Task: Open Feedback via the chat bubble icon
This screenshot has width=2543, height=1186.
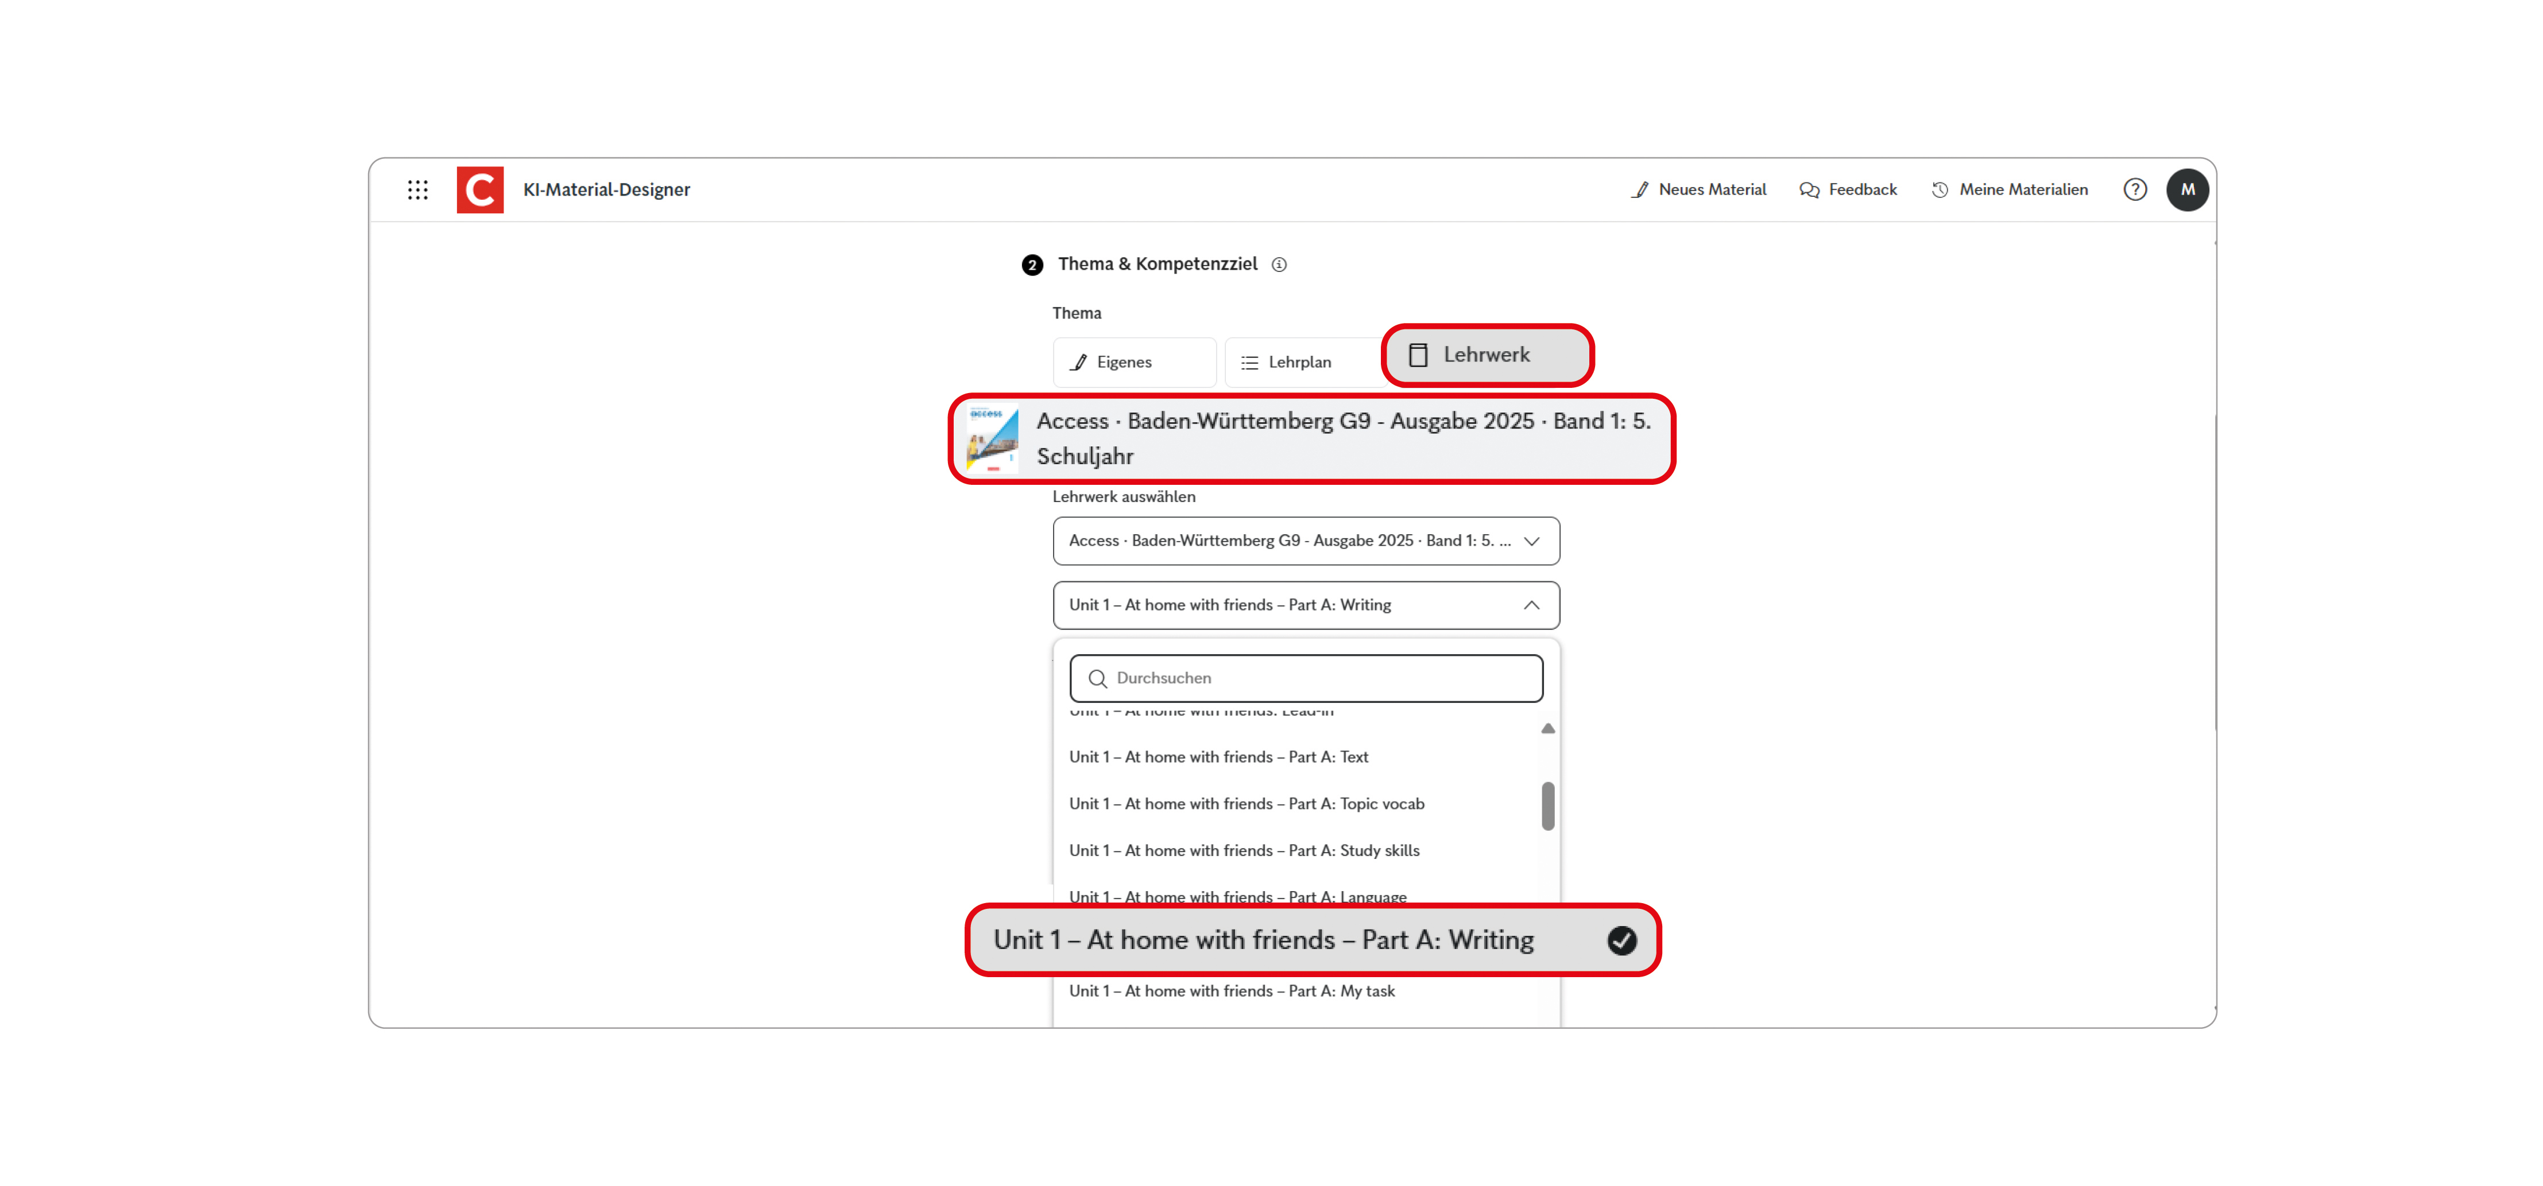Action: 1810,189
